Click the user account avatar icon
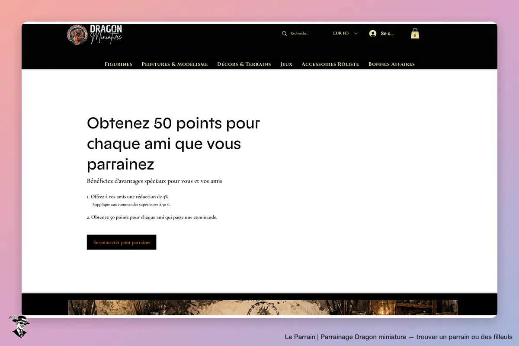 click(373, 33)
